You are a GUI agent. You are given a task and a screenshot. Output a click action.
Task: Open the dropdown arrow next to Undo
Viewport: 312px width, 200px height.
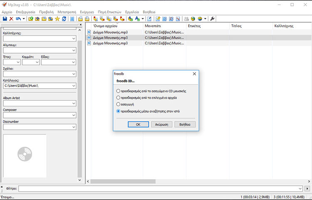point(24,19)
